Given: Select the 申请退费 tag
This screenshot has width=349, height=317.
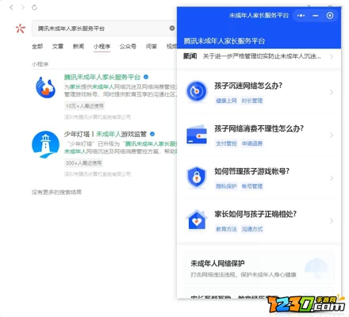Looking at the screenshot, I should pos(252,143).
